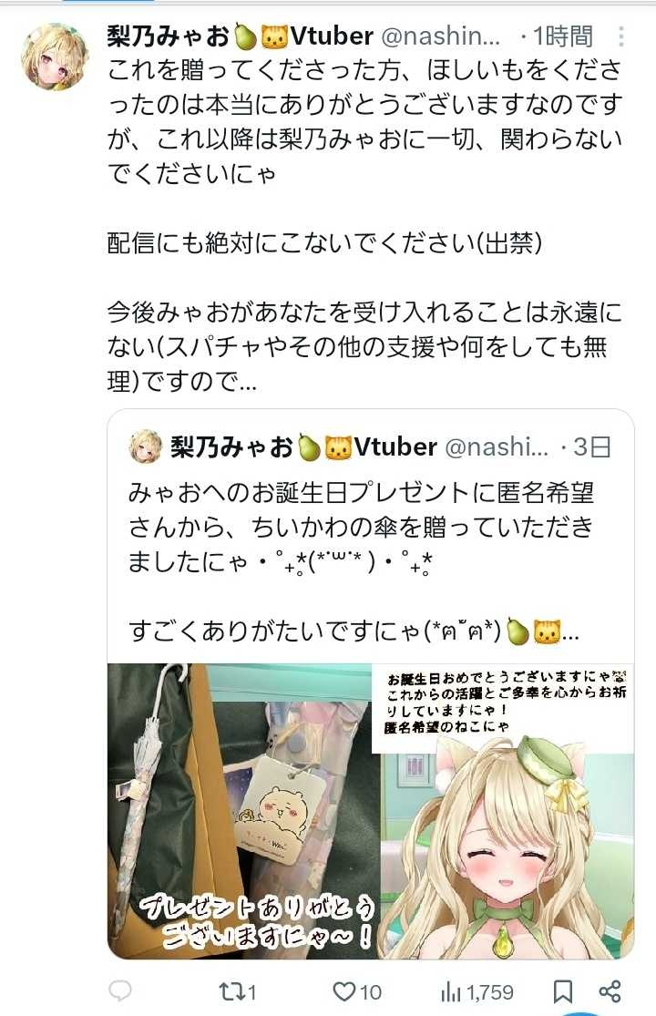Open the share icon at bottom right
The height and width of the screenshot is (1016, 656).
(610, 990)
